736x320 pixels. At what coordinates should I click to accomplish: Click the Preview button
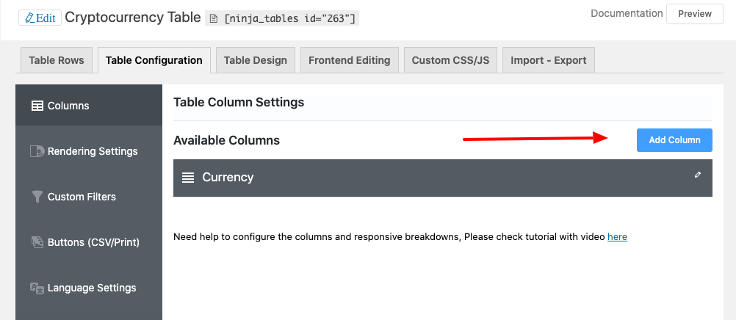click(x=694, y=14)
